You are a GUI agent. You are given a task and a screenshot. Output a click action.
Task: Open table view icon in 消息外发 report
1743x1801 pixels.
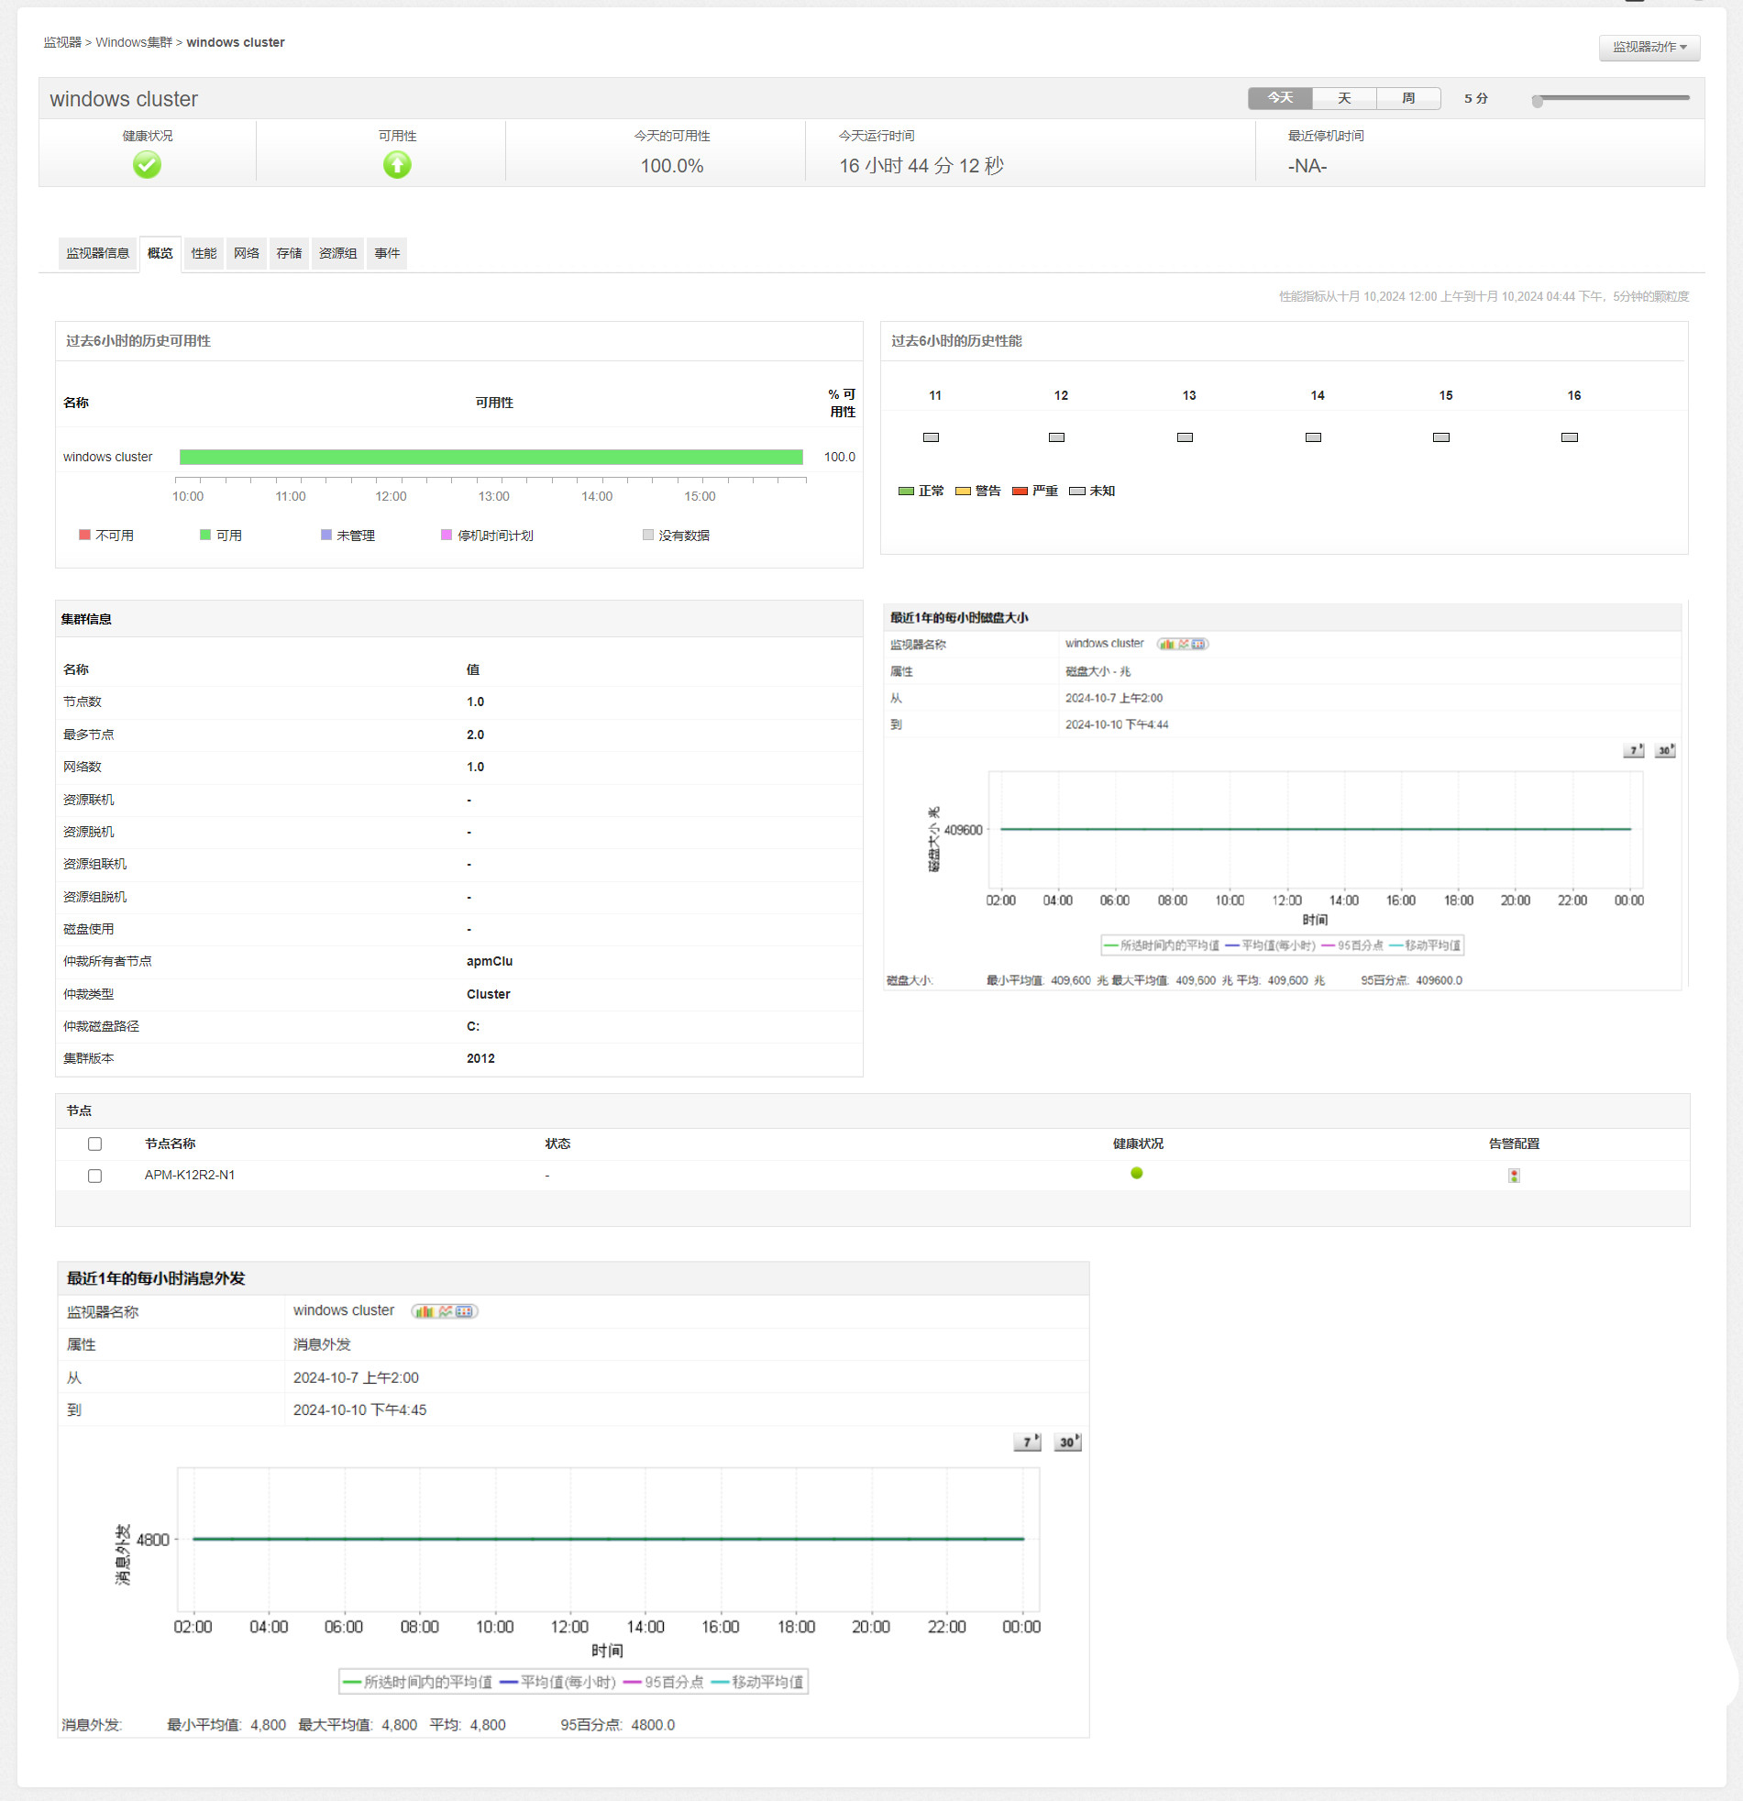pyautogui.click(x=465, y=1311)
